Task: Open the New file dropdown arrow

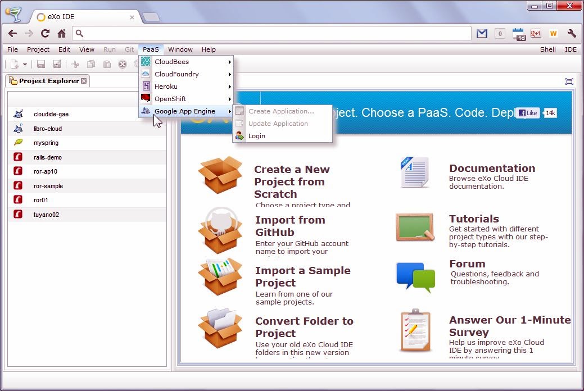Action: [25, 65]
